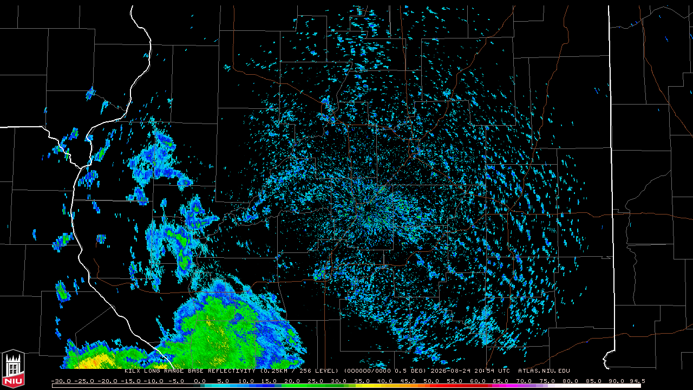
Task: Click the "94.5" scale maximum label
Action: coord(637,381)
